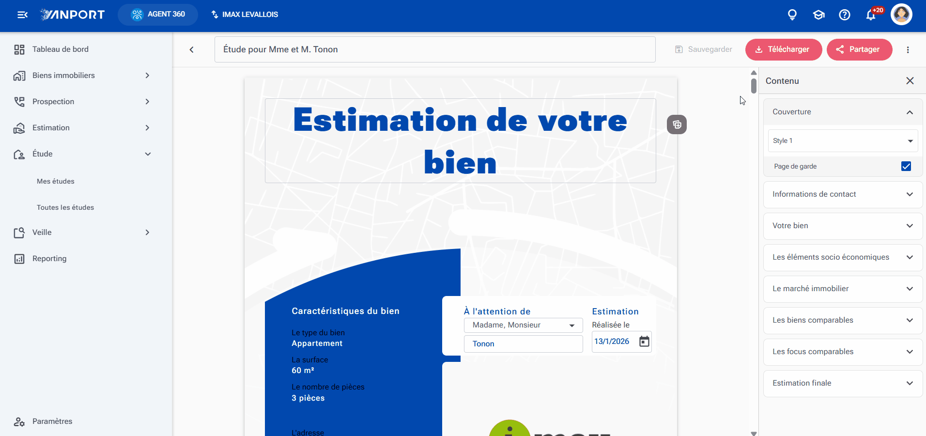
Task: Expand the Le marché immobilier section
Action: click(x=843, y=289)
